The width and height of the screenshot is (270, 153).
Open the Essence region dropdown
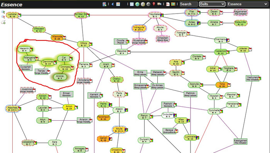248,4
